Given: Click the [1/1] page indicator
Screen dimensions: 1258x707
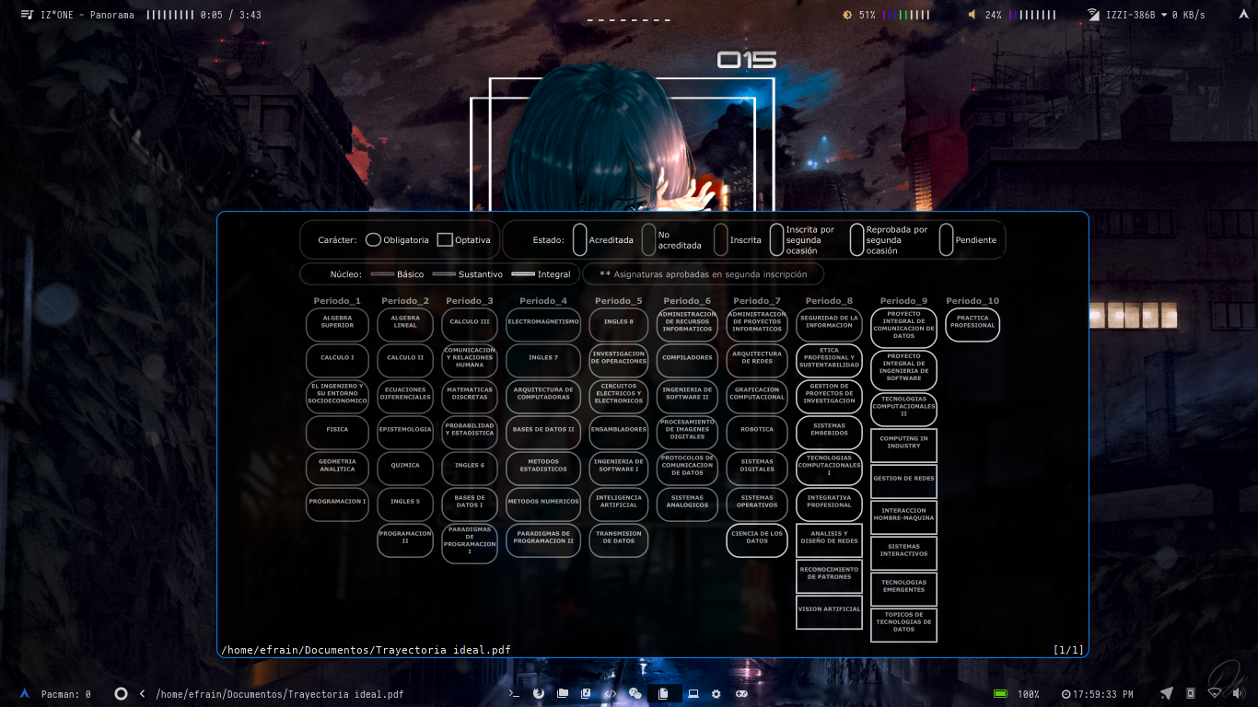Looking at the screenshot, I should (x=1068, y=650).
